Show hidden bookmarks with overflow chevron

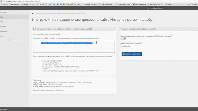[188, 4]
